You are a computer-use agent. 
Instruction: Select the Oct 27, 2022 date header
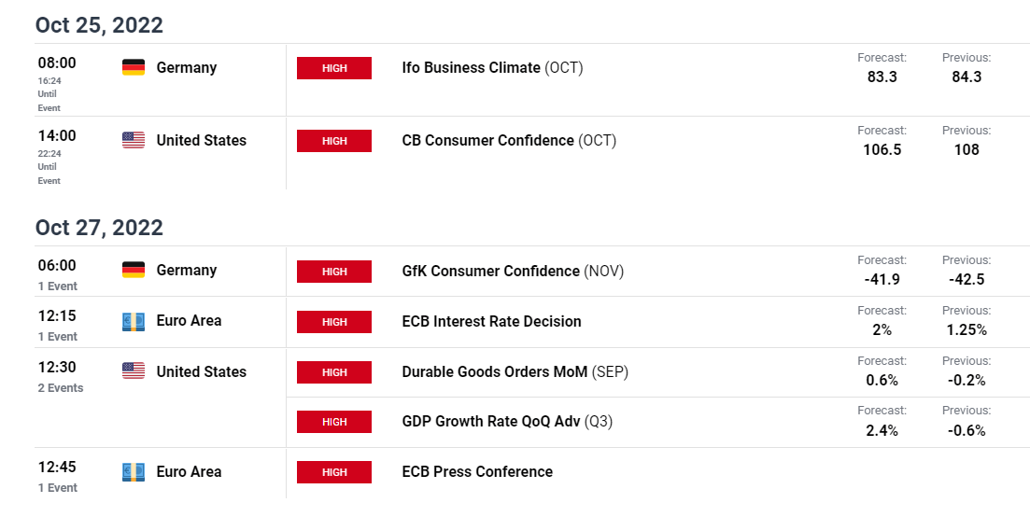pyautogui.click(x=99, y=228)
